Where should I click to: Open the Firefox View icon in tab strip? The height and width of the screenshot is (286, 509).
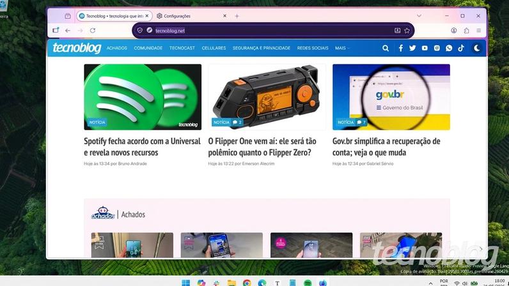click(x=68, y=16)
